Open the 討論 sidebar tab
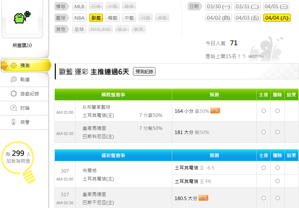The image size is (299, 208). click(24, 108)
